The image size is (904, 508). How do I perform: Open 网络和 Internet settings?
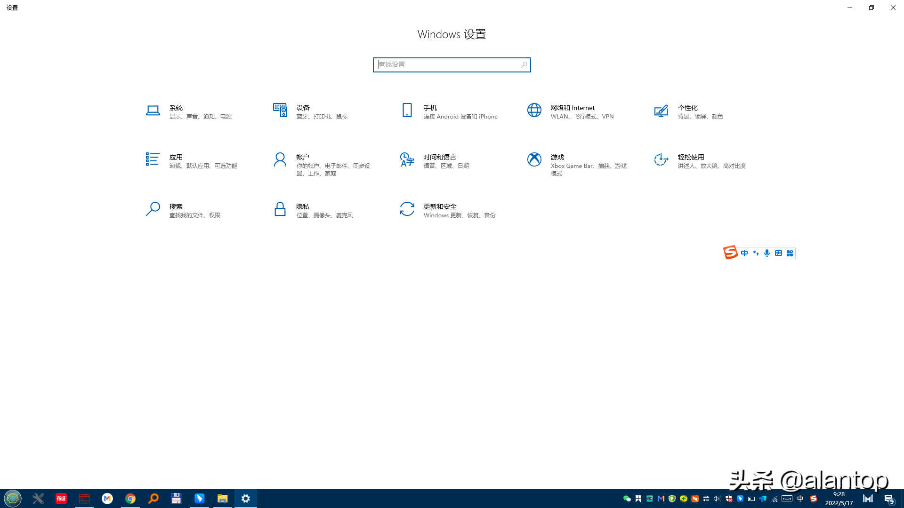tap(571, 112)
